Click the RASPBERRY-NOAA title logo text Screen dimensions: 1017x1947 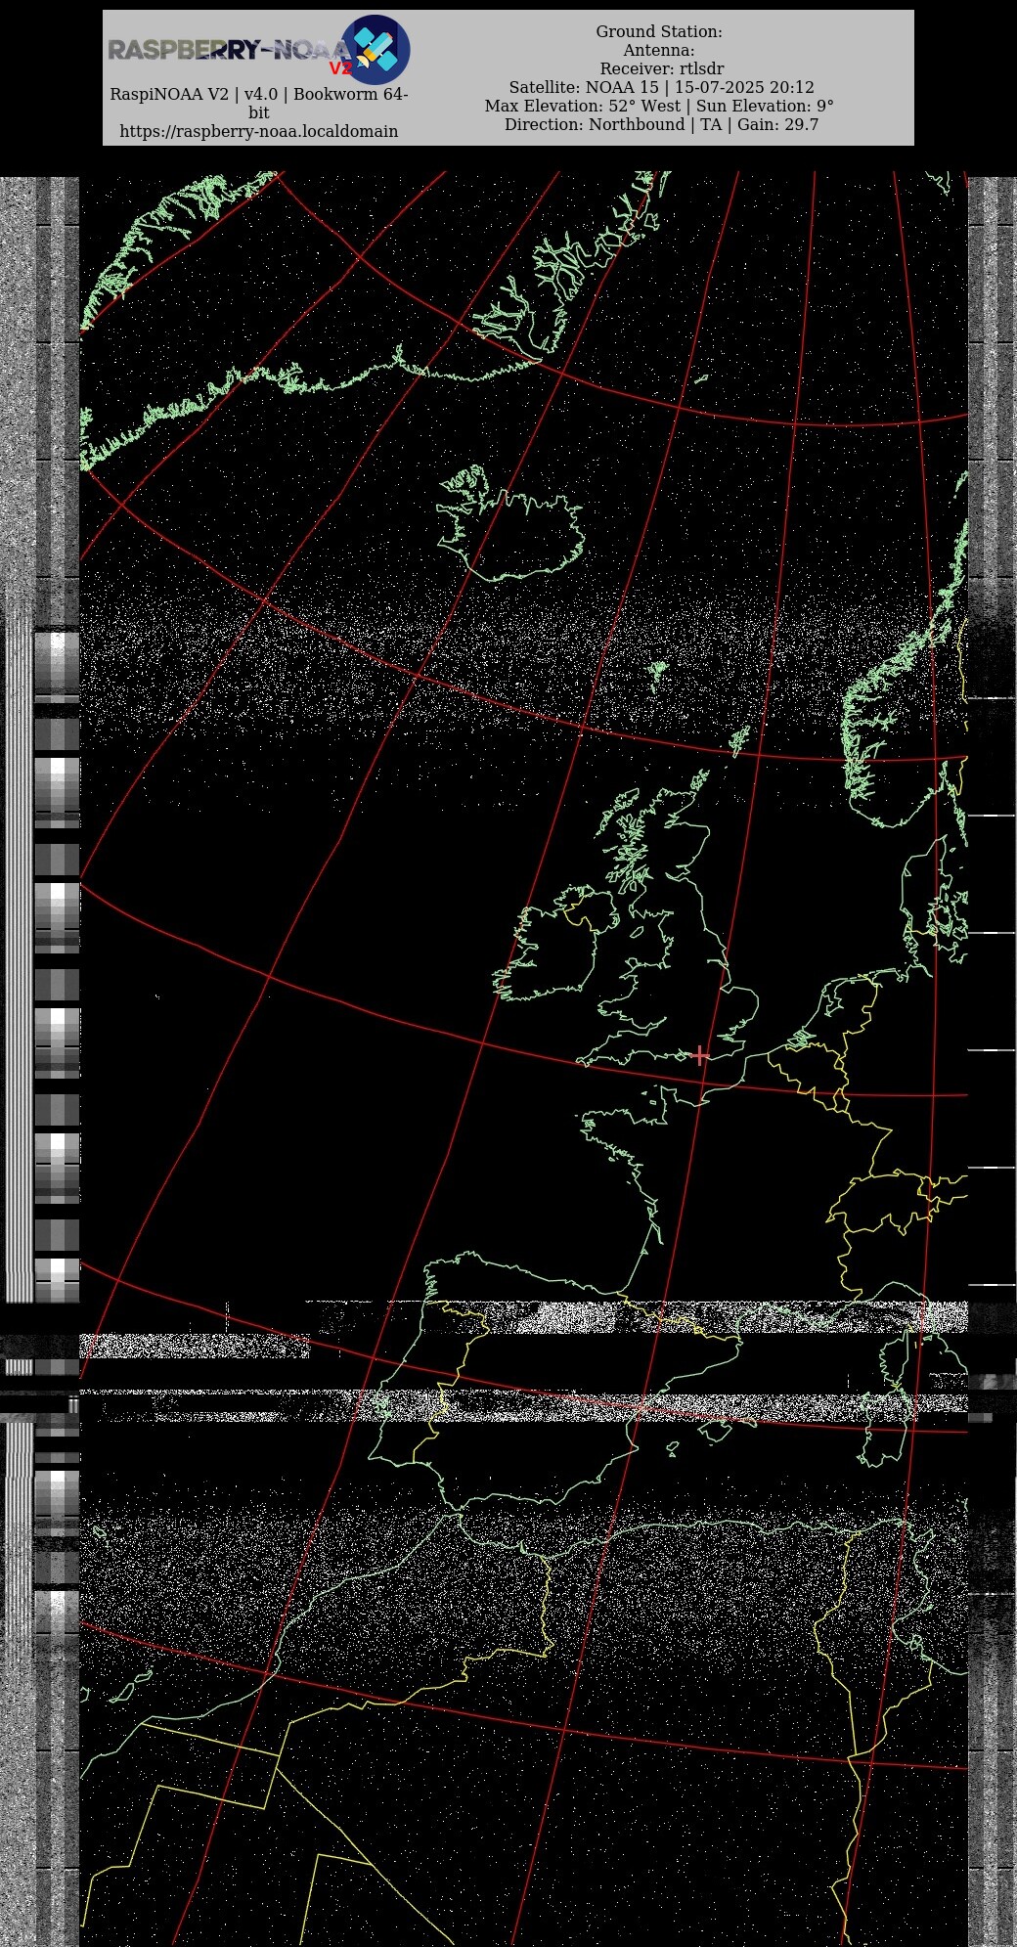click(x=228, y=50)
